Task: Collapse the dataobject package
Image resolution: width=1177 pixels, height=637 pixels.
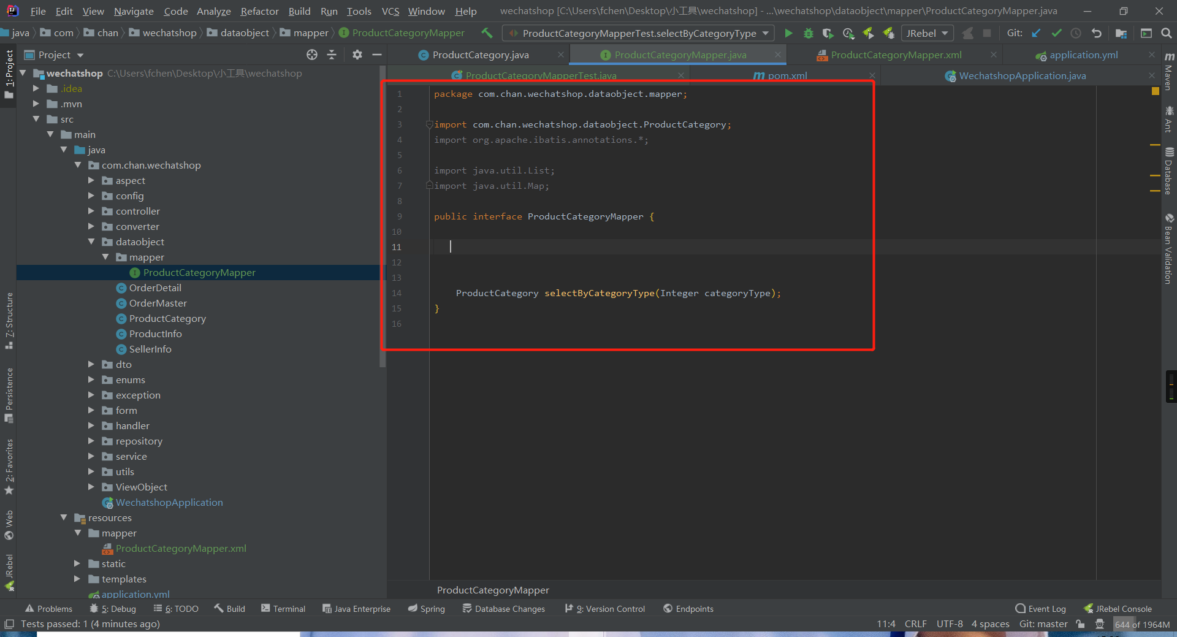Action: (x=91, y=242)
